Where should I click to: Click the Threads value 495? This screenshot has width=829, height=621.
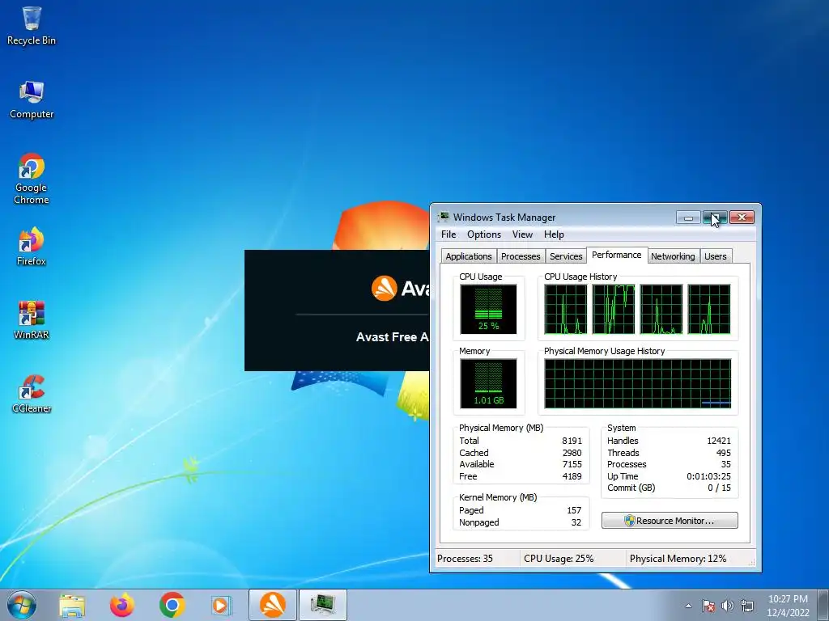coord(723,453)
